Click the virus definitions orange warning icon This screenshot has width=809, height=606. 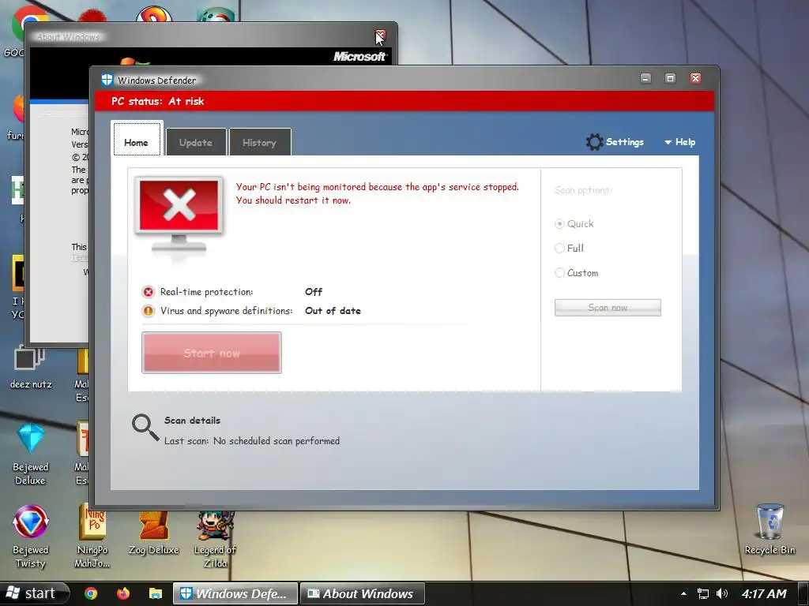148,311
